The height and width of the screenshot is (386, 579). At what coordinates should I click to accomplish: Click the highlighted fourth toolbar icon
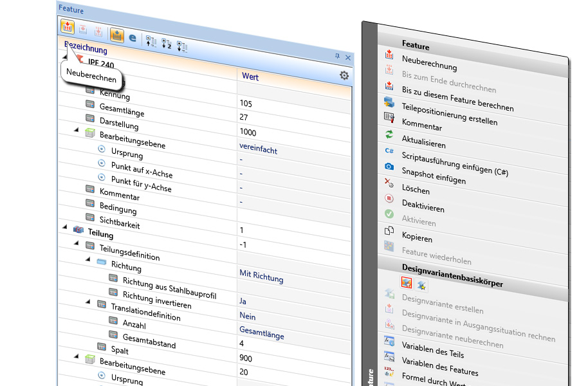pyautogui.click(x=116, y=35)
